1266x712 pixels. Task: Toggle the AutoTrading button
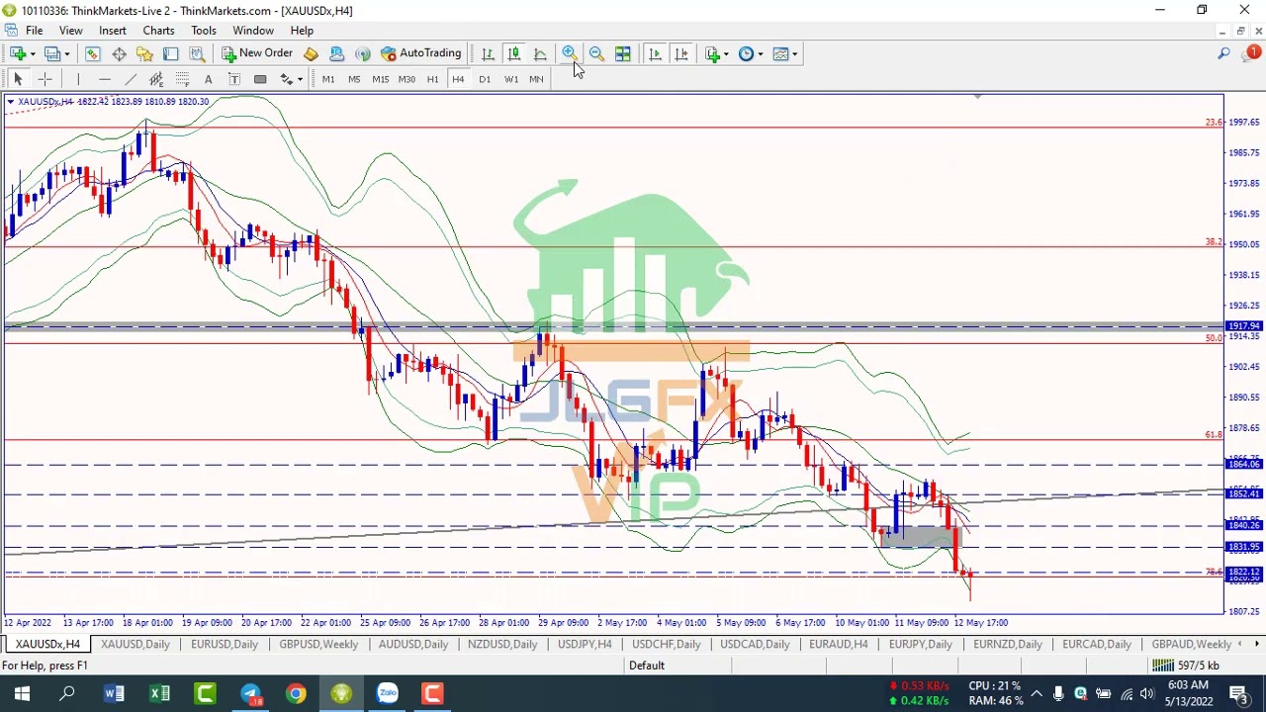pos(421,53)
